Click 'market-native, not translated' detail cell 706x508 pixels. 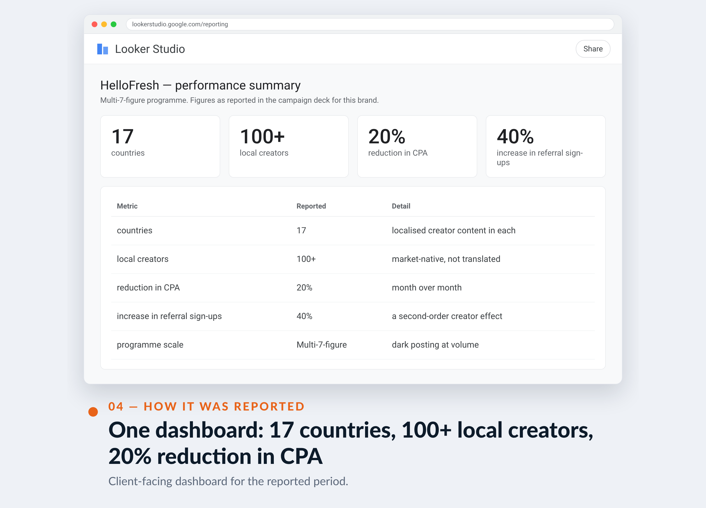coord(446,259)
